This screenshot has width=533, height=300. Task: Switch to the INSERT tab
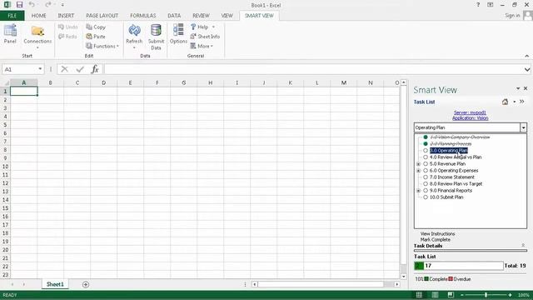click(66, 16)
